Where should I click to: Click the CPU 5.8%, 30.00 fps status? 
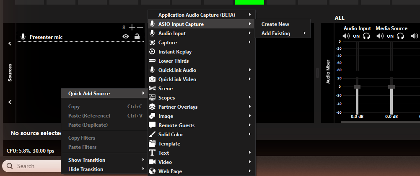click(x=30, y=151)
